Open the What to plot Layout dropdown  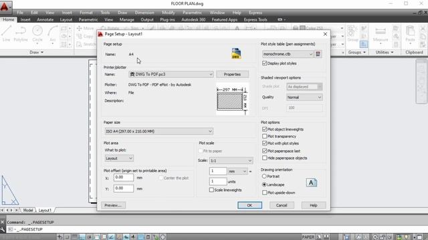click(x=119, y=159)
